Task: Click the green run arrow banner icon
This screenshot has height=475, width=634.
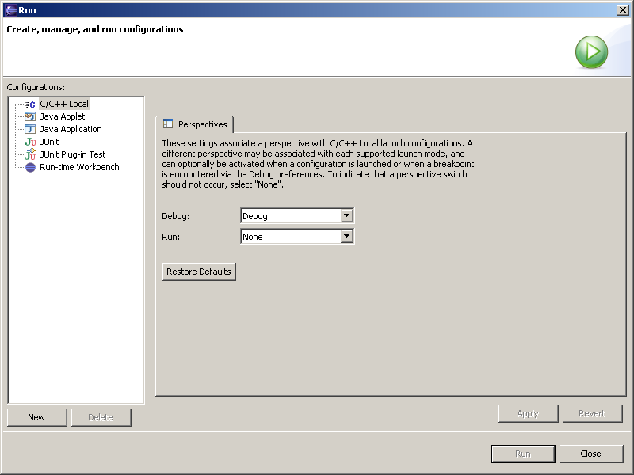Action: pos(591,52)
